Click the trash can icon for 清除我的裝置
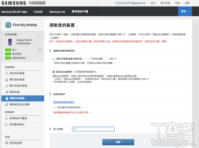 click(7, 98)
